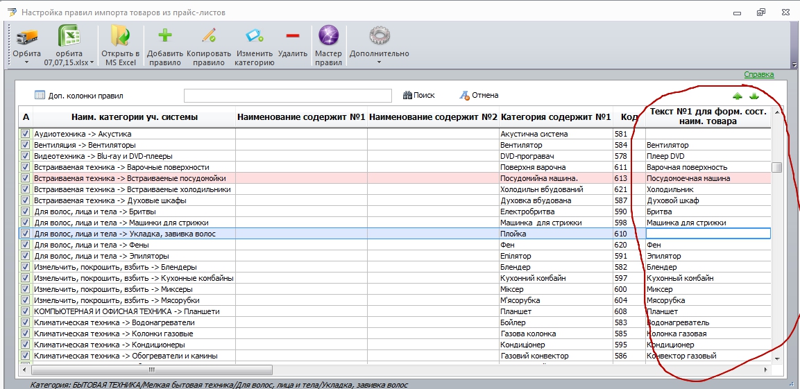
Task: Select the Електробритва cell
Action: (556, 211)
